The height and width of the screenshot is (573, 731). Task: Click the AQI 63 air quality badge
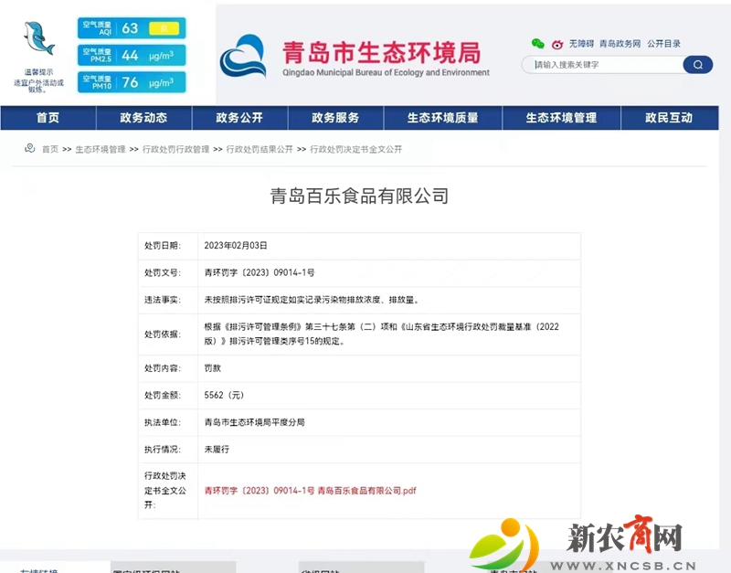pyautogui.click(x=132, y=28)
